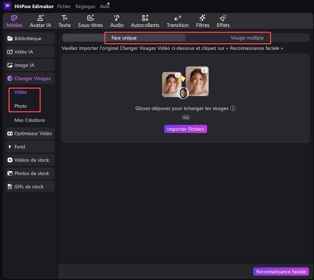The image size is (314, 280).
Task: Click the info icon beside Glissez-déposez text
Action: 233,108
